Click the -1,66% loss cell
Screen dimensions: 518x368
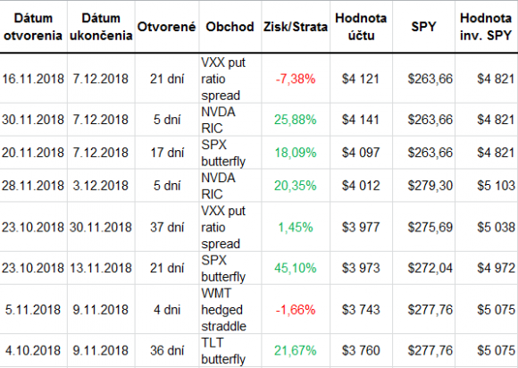click(296, 310)
